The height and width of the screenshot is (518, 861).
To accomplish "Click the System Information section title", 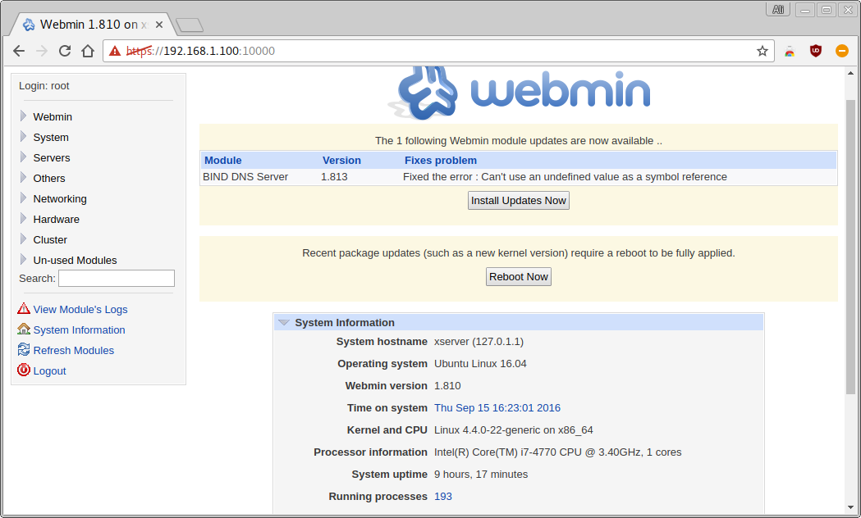I will tap(344, 322).
